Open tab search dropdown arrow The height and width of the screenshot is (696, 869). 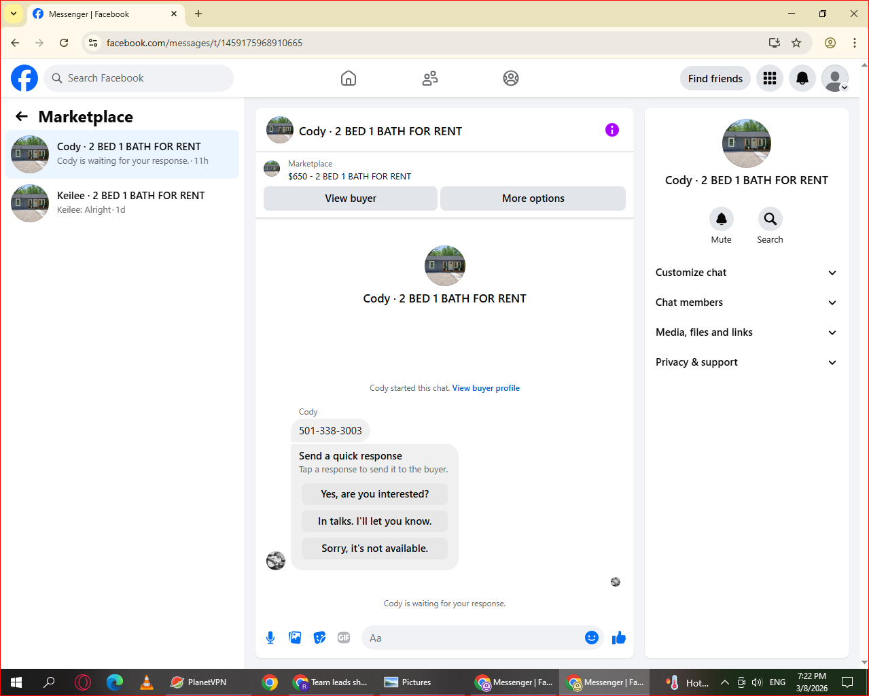14,14
